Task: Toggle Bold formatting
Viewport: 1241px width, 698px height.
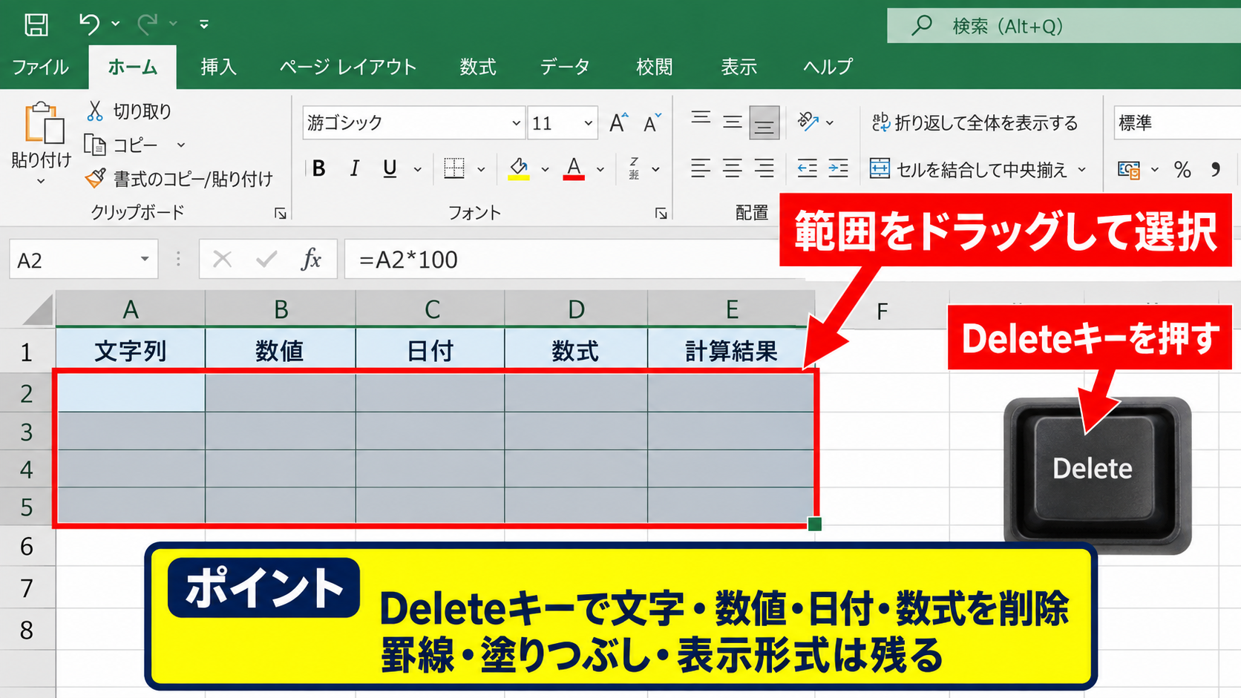Action: tap(319, 169)
